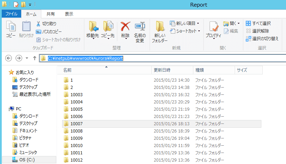This screenshot has width=286, height=164.
Task: Switch to Share (共有) tab
Action: coord(51,14)
